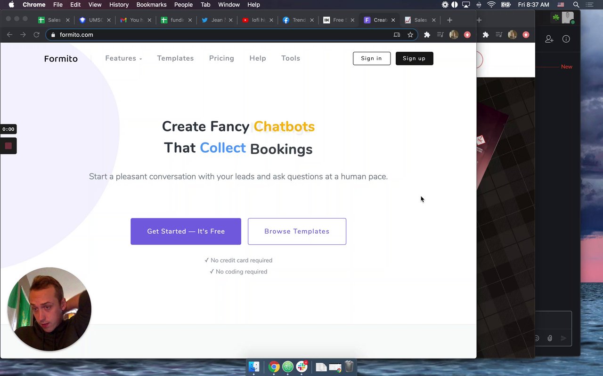Close the active Formito Create tab
Screen dimensions: 603x376
pyautogui.click(x=393, y=20)
